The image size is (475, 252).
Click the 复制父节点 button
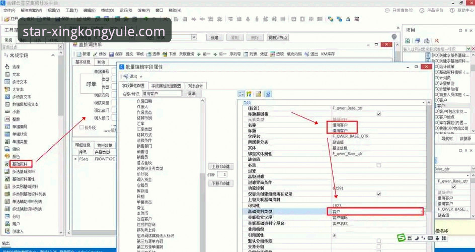coord(277,38)
